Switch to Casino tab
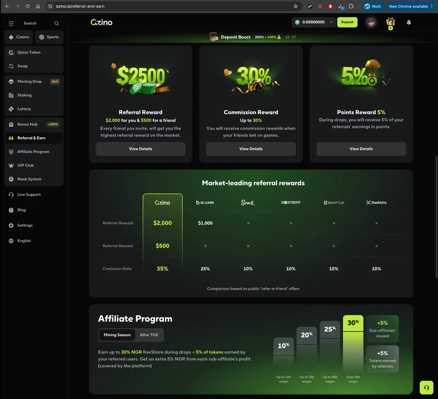The height and width of the screenshot is (399, 438). (19, 37)
